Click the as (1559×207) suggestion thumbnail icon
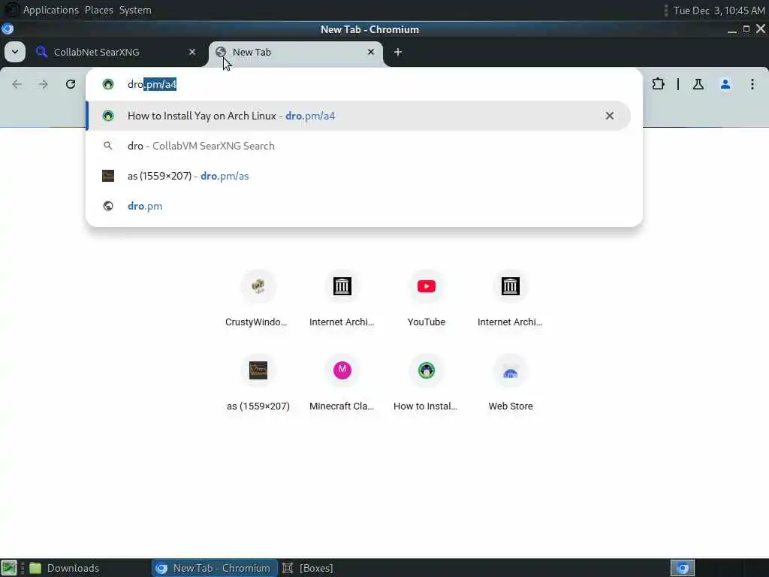769x577 pixels. pyautogui.click(x=108, y=176)
